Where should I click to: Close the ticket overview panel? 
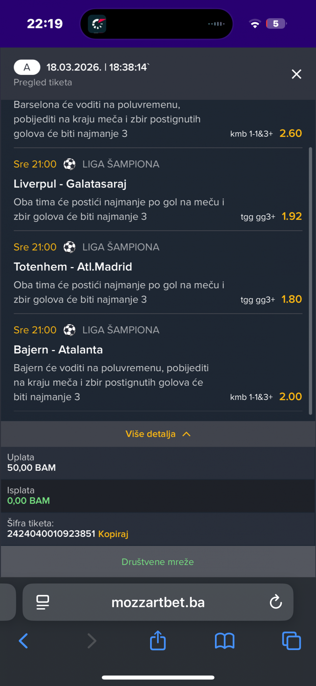(x=296, y=74)
